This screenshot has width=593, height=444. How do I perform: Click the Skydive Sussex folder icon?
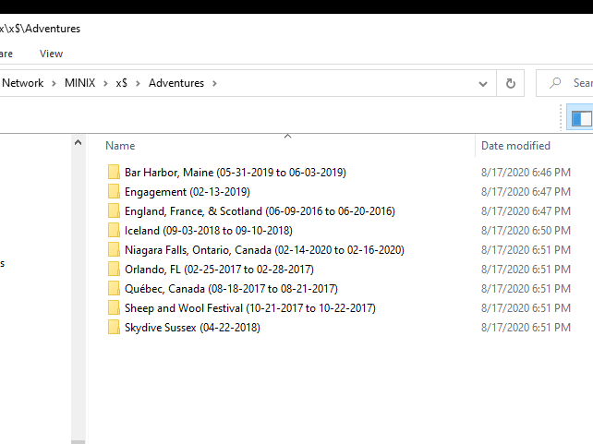(114, 328)
